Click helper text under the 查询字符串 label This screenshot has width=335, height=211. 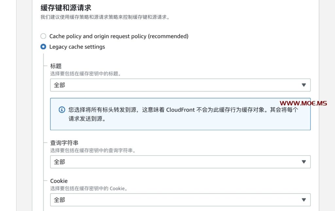click(93, 151)
